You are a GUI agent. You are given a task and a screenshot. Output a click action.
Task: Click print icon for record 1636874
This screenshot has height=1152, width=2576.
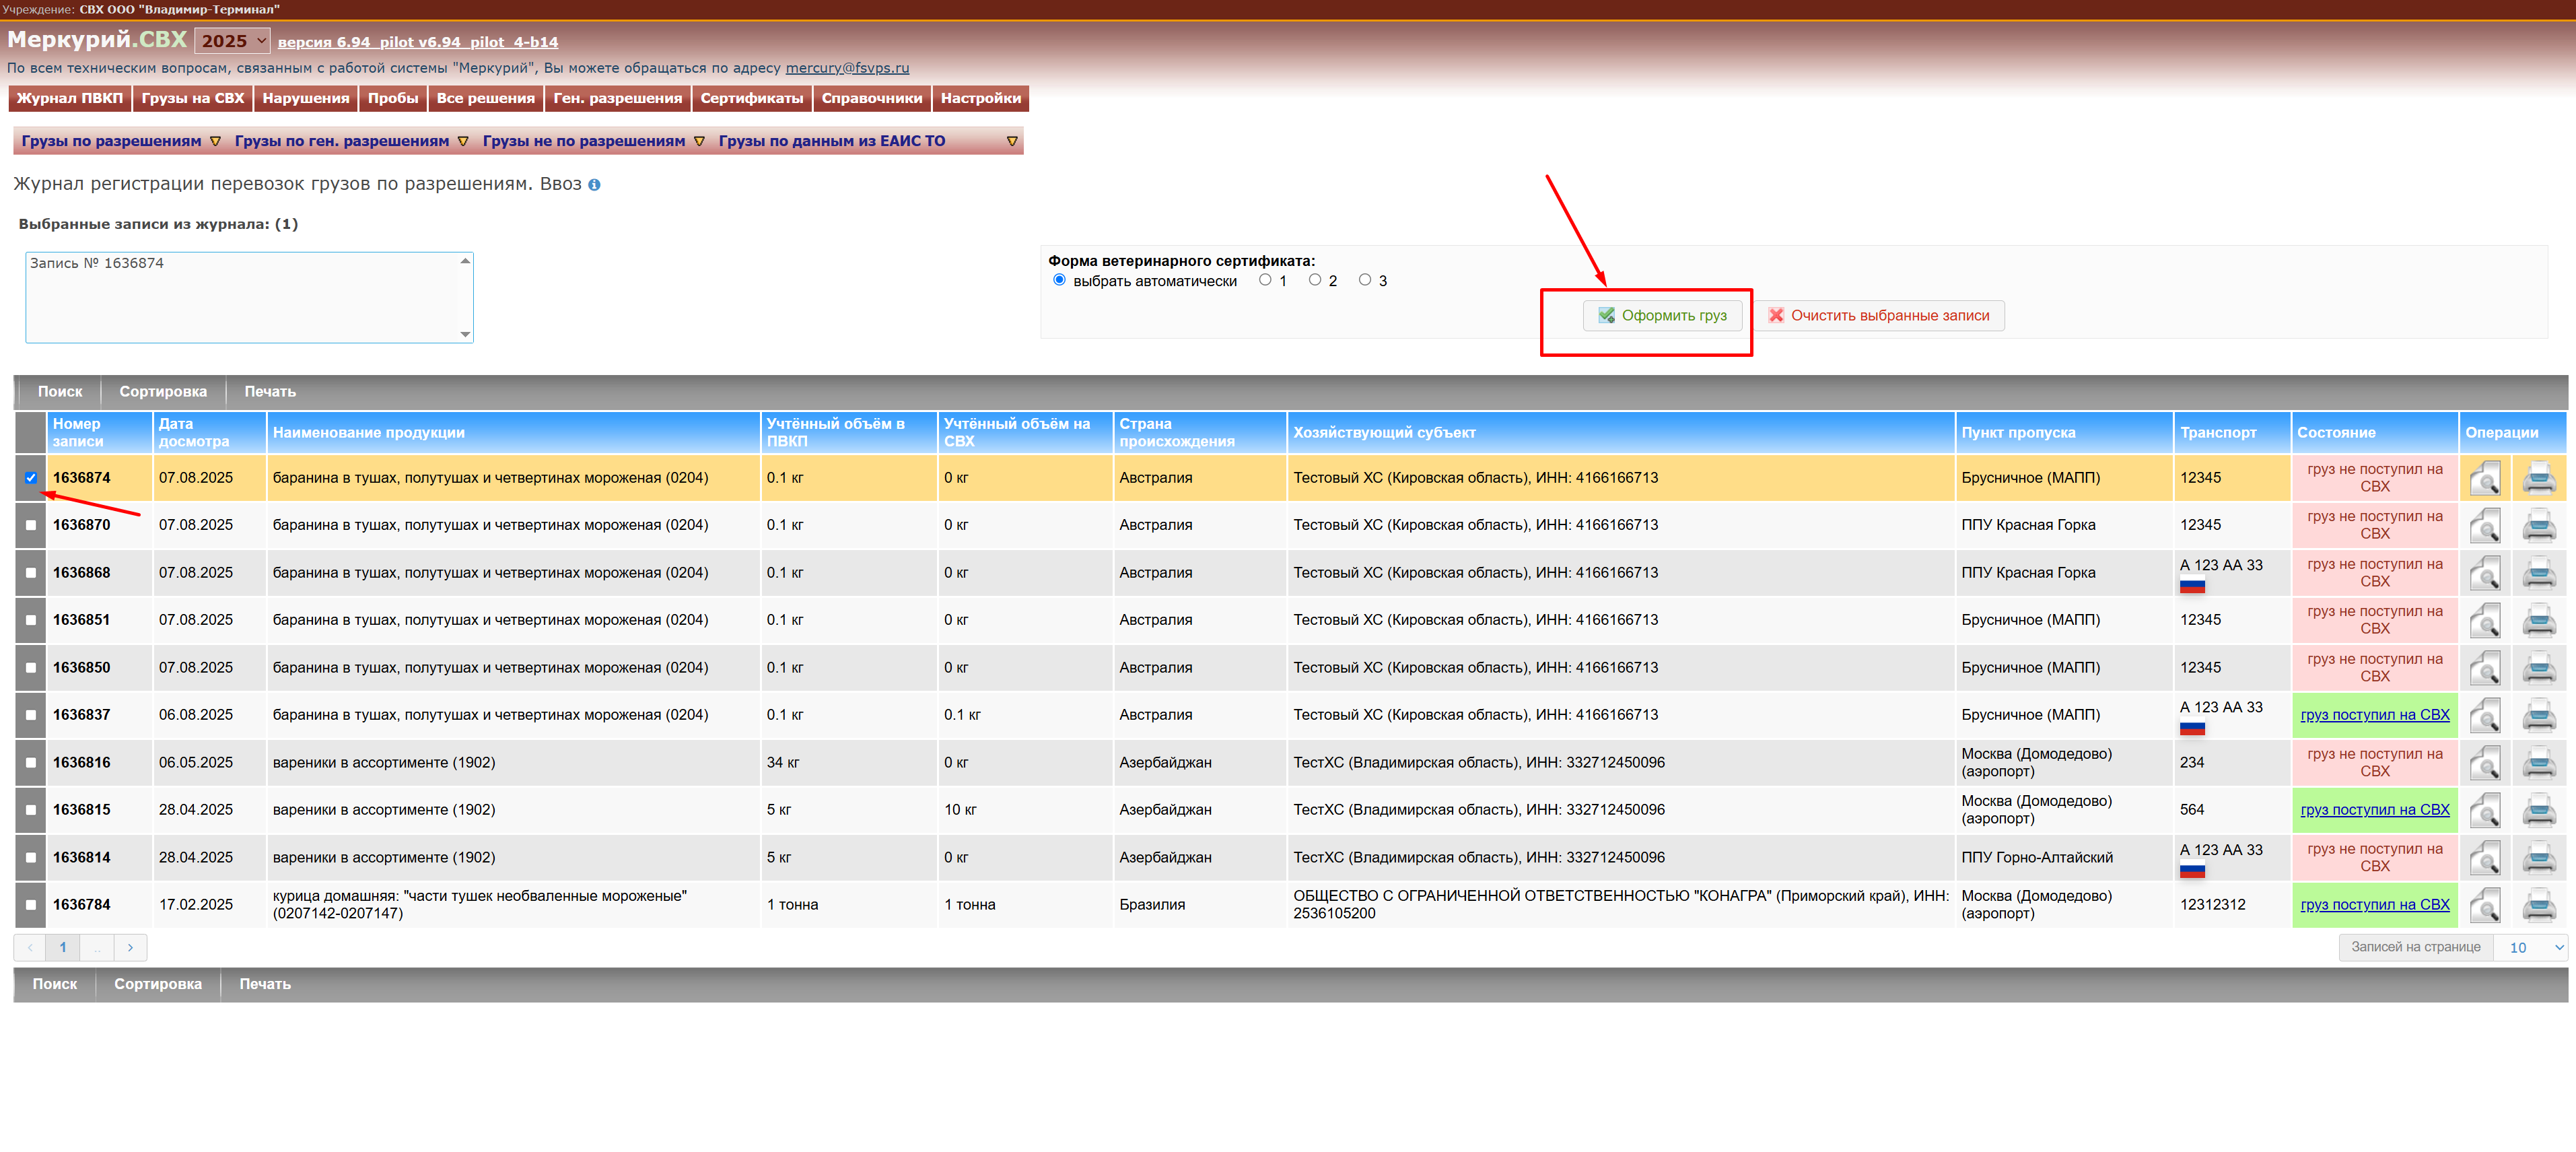tap(2538, 478)
